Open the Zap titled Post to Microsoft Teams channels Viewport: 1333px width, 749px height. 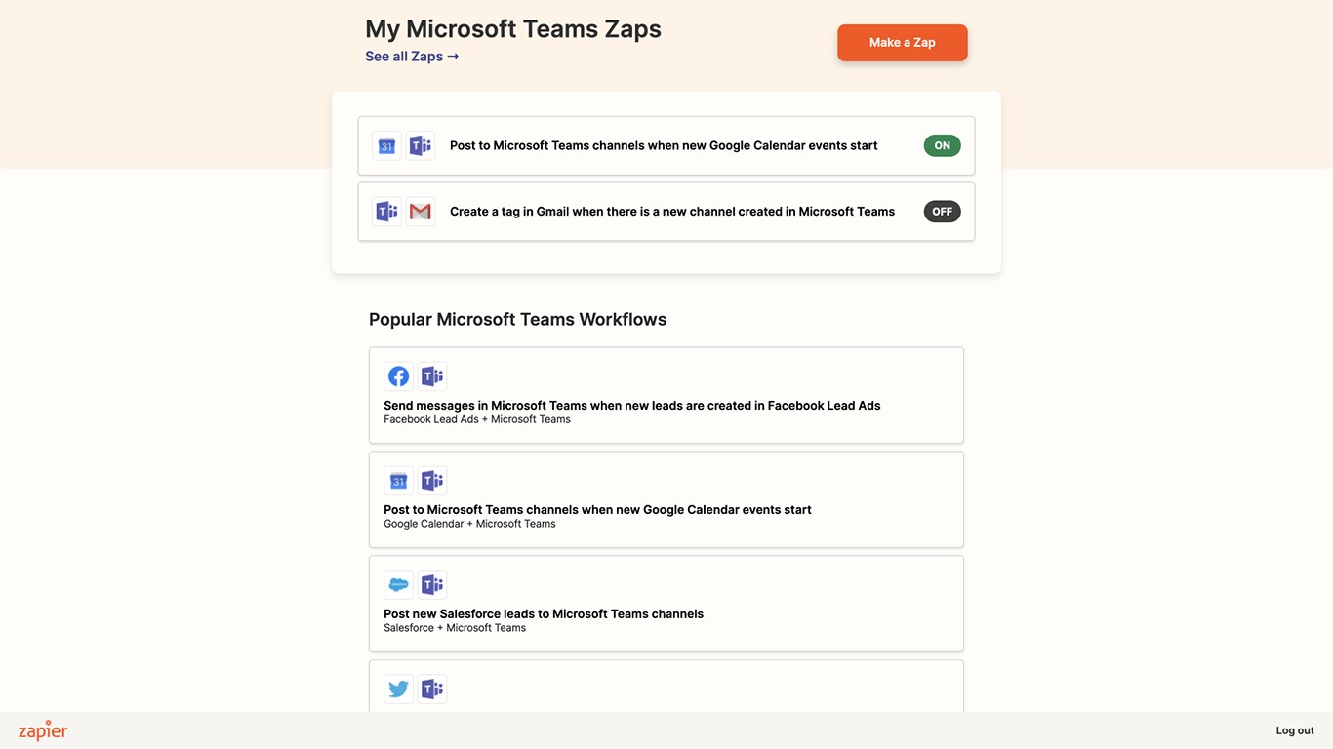point(664,146)
